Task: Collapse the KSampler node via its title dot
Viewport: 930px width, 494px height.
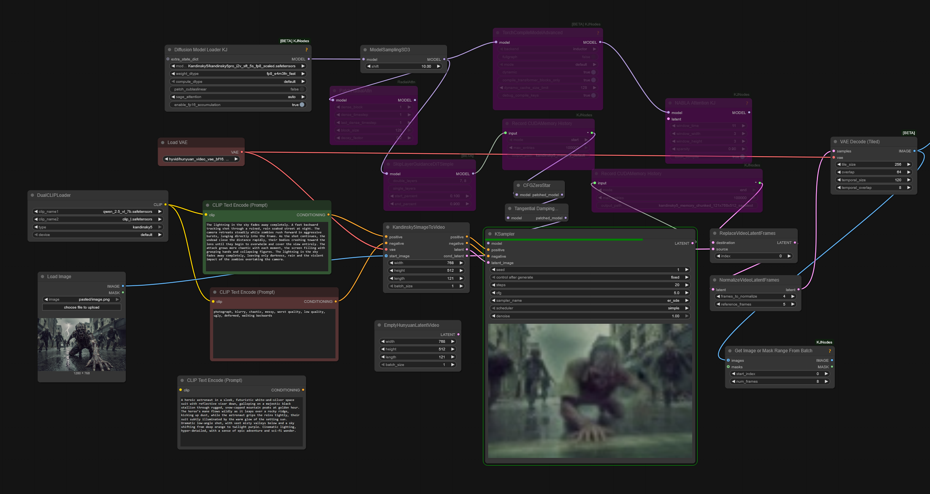Action: pos(490,234)
